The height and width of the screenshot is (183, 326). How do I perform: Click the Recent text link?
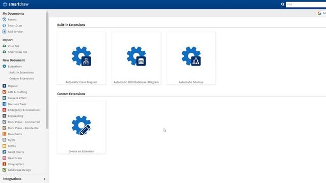(x=12, y=19)
